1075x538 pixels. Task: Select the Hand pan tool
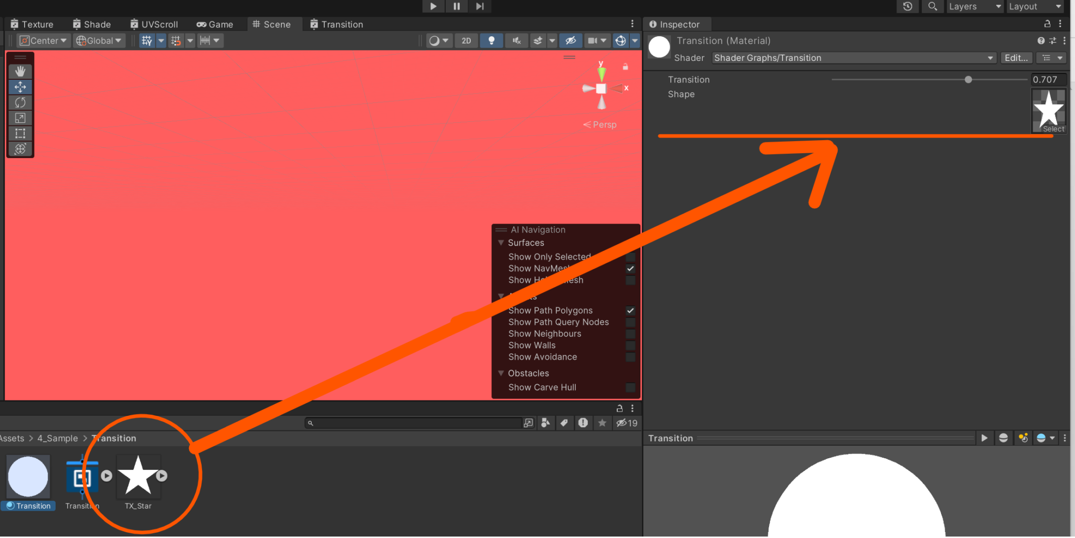[x=20, y=71]
